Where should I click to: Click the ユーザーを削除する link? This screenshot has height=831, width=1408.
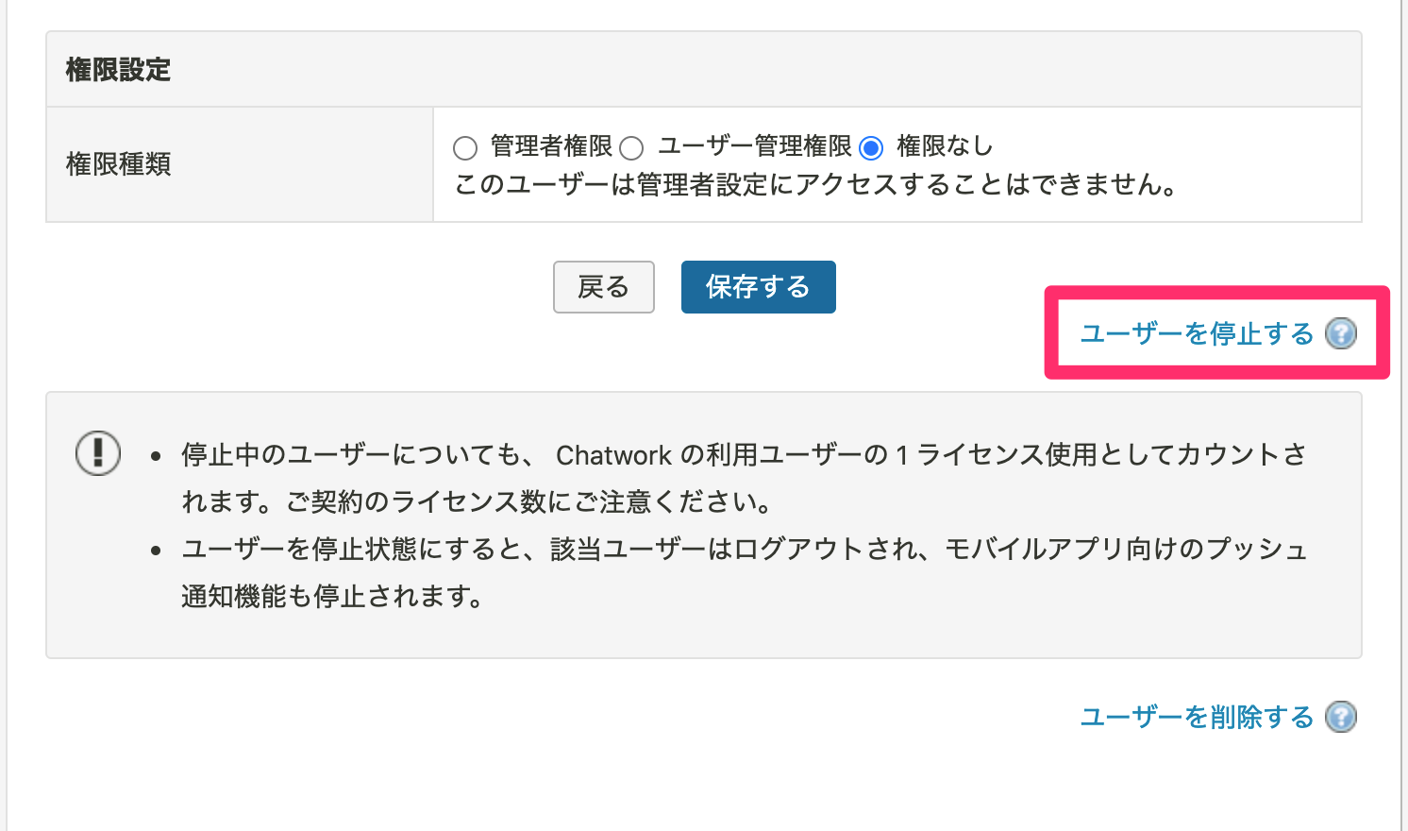click(1196, 718)
